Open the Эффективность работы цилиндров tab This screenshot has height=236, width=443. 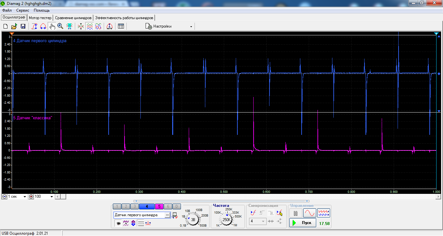pyautogui.click(x=124, y=18)
